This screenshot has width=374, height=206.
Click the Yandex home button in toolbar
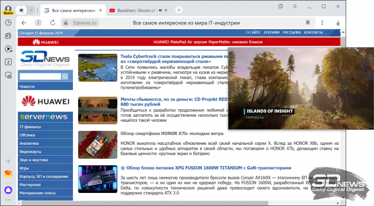tap(39, 22)
